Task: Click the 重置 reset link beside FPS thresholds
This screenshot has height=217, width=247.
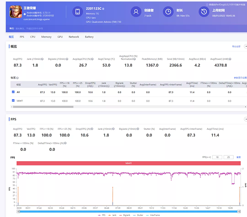Action: [x=238, y=157]
